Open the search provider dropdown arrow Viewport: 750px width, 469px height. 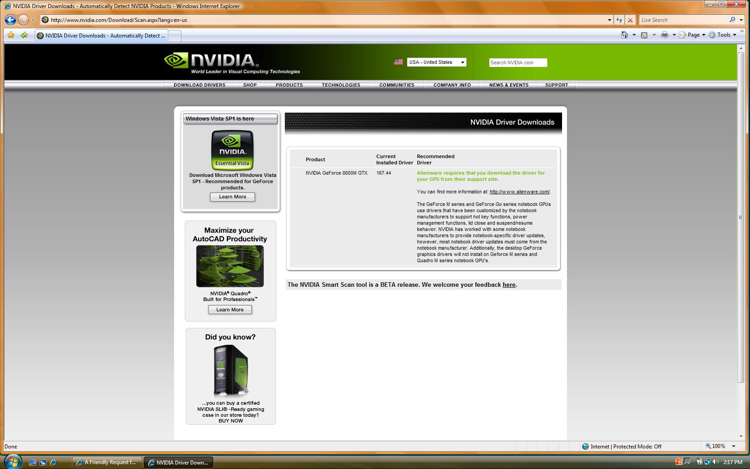tap(741, 20)
